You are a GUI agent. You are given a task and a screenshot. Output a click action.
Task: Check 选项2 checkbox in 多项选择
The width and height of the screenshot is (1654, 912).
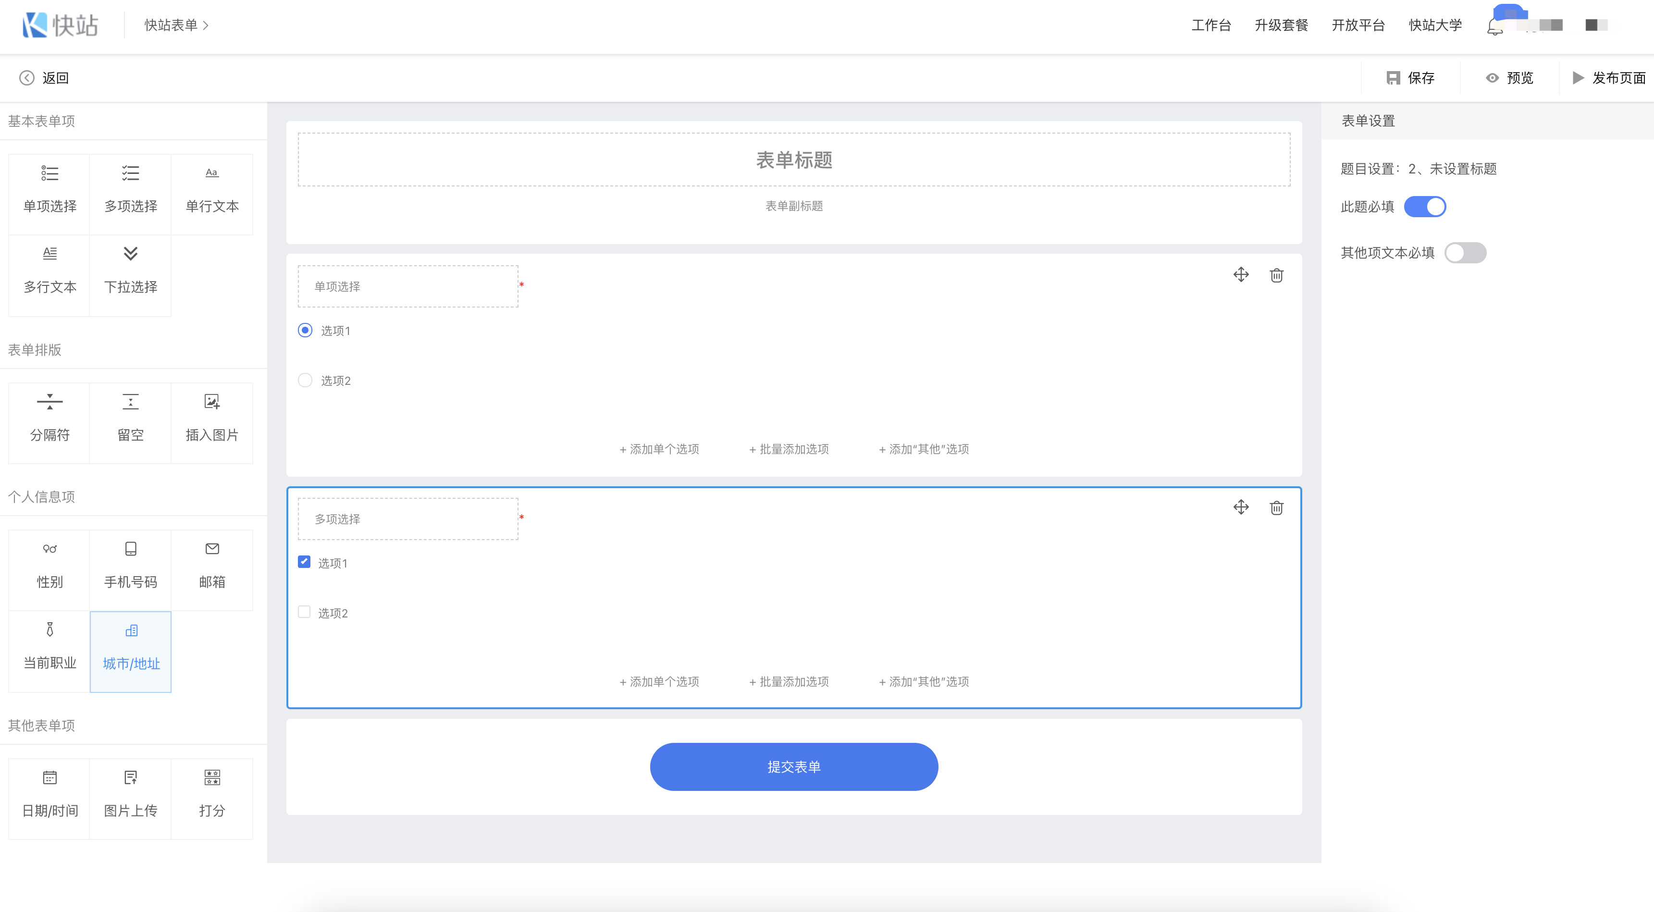coord(304,612)
